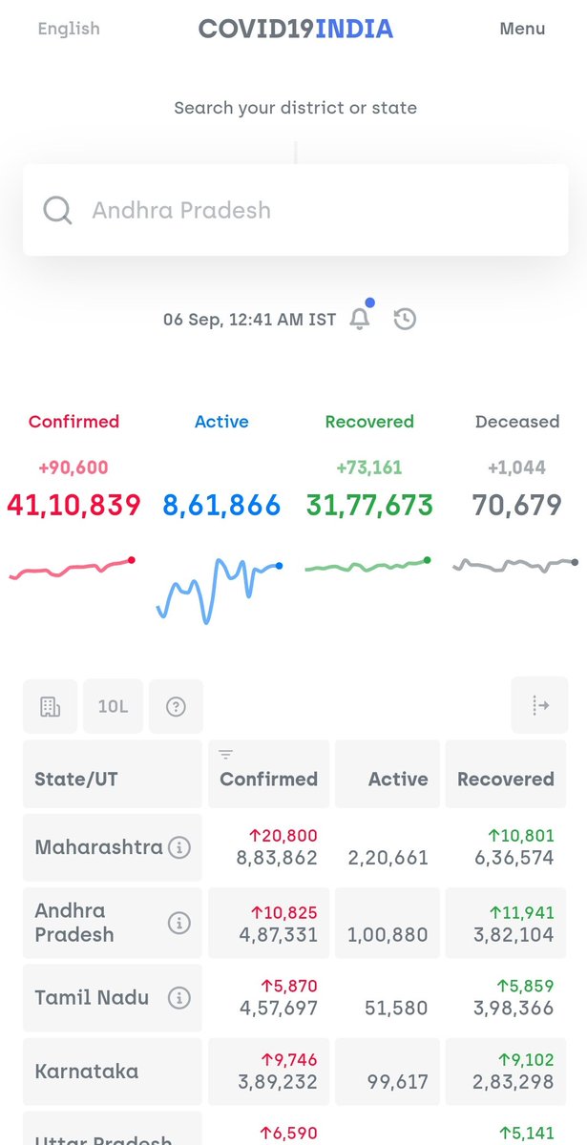Click Maharashtra recovered count 6,36,574
The width and height of the screenshot is (587, 1145).
(514, 858)
